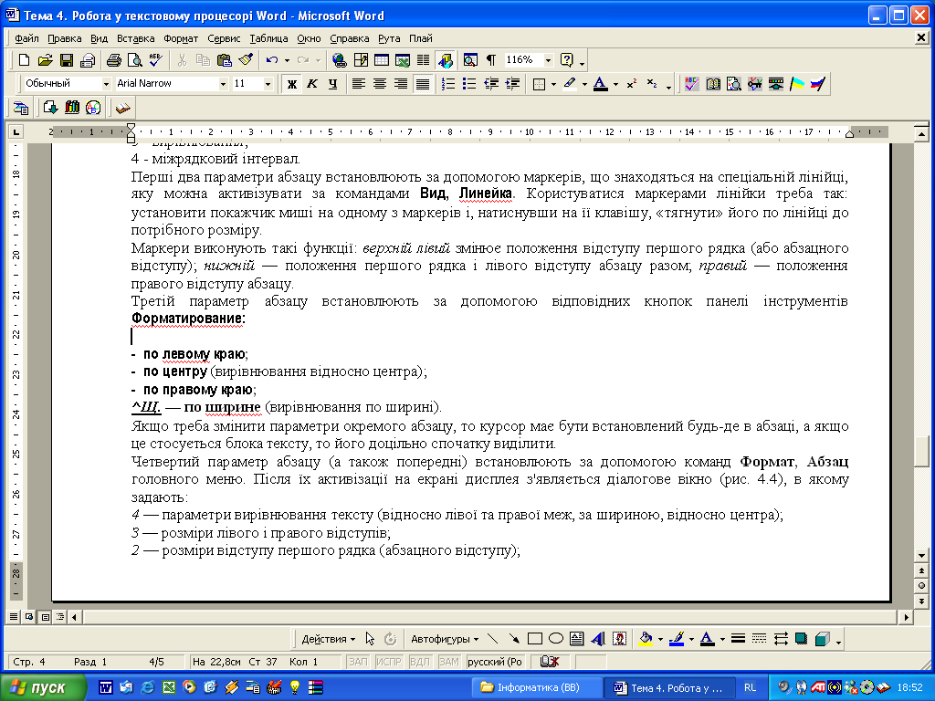Open the Правка menu
This screenshot has height=701, width=935.
[x=65, y=38]
